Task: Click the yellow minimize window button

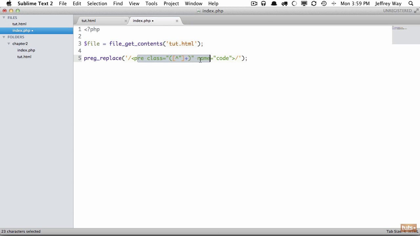Action: click(11, 11)
